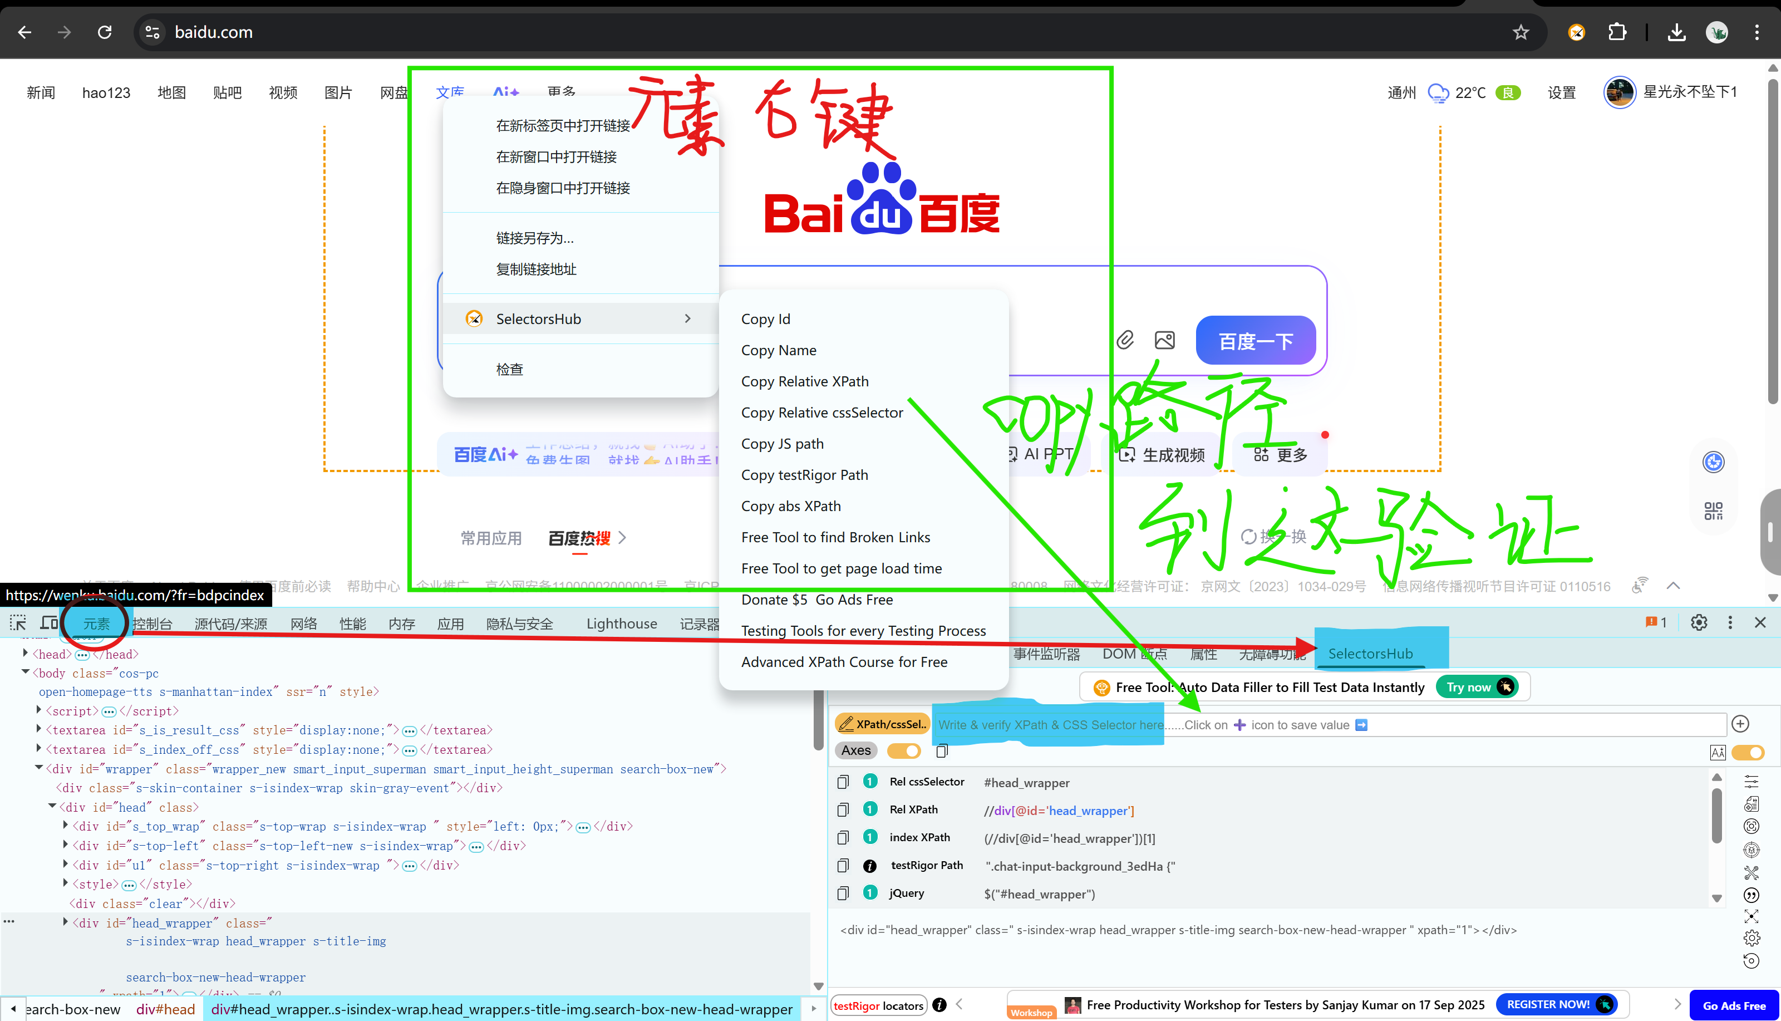1781x1021 pixels.
Task: Click the SelectorsHub reset/refresh icon at sidebar bottom
Action: [x=1752, y=961]
